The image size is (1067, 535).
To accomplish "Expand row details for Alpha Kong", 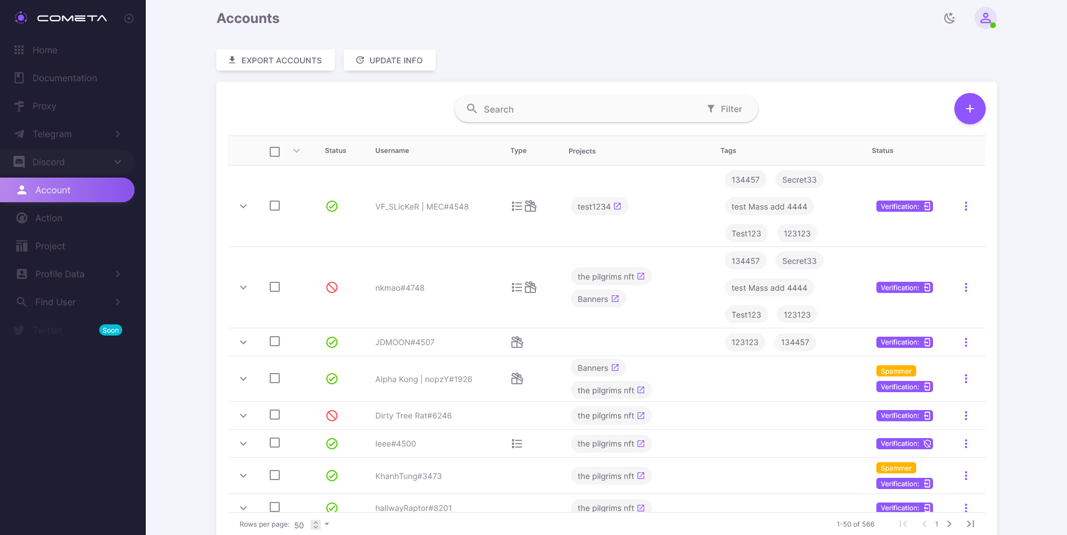I will (x=243, y=379).
